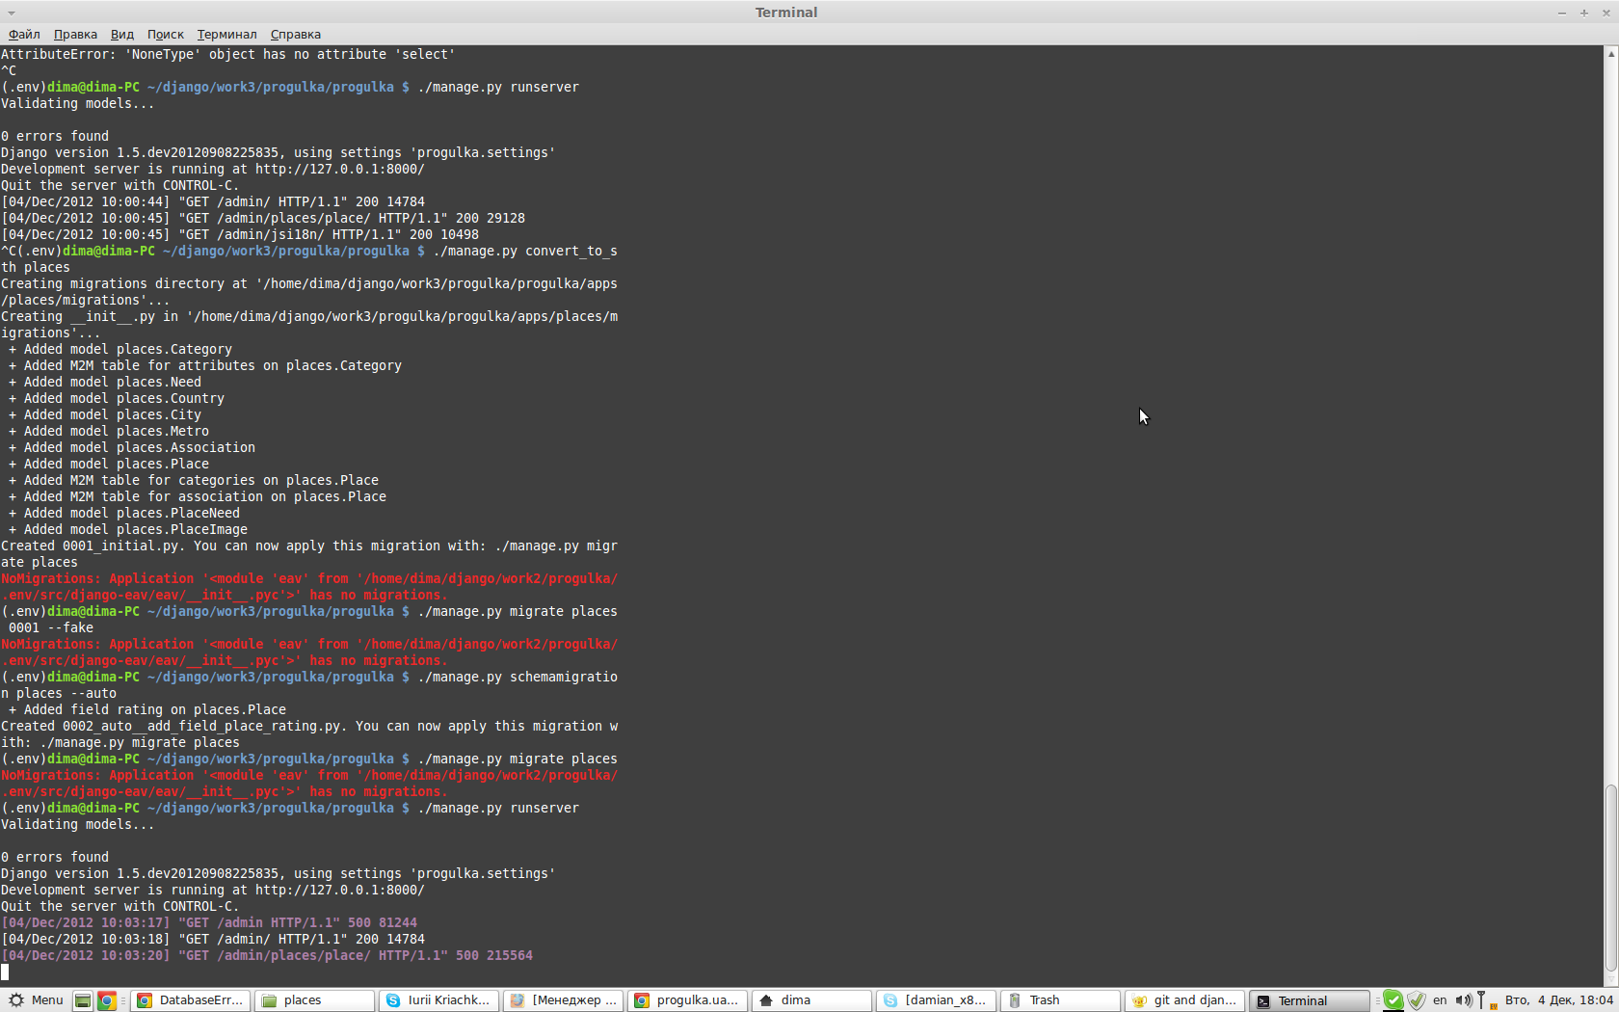The height and width of the screenshot is (1012, 1619).
Task: Open the Правка menu
Action: (x=75, y=34)
